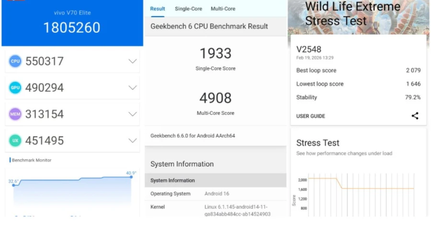This screenshot has width=431, height=242.
Task: Select the 40.9° temperature point on the graph
Action: [131, 177]
